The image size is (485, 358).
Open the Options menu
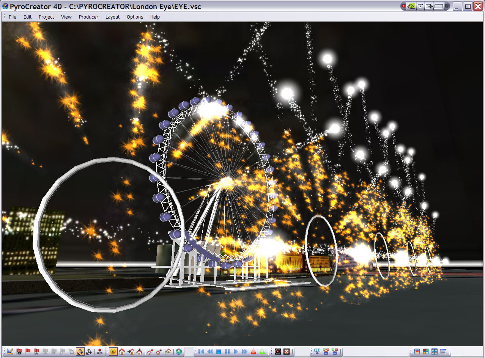point(135,17)
